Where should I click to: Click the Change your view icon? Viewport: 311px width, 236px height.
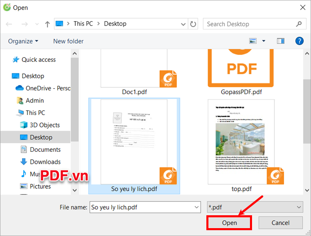tap(253, 41)
